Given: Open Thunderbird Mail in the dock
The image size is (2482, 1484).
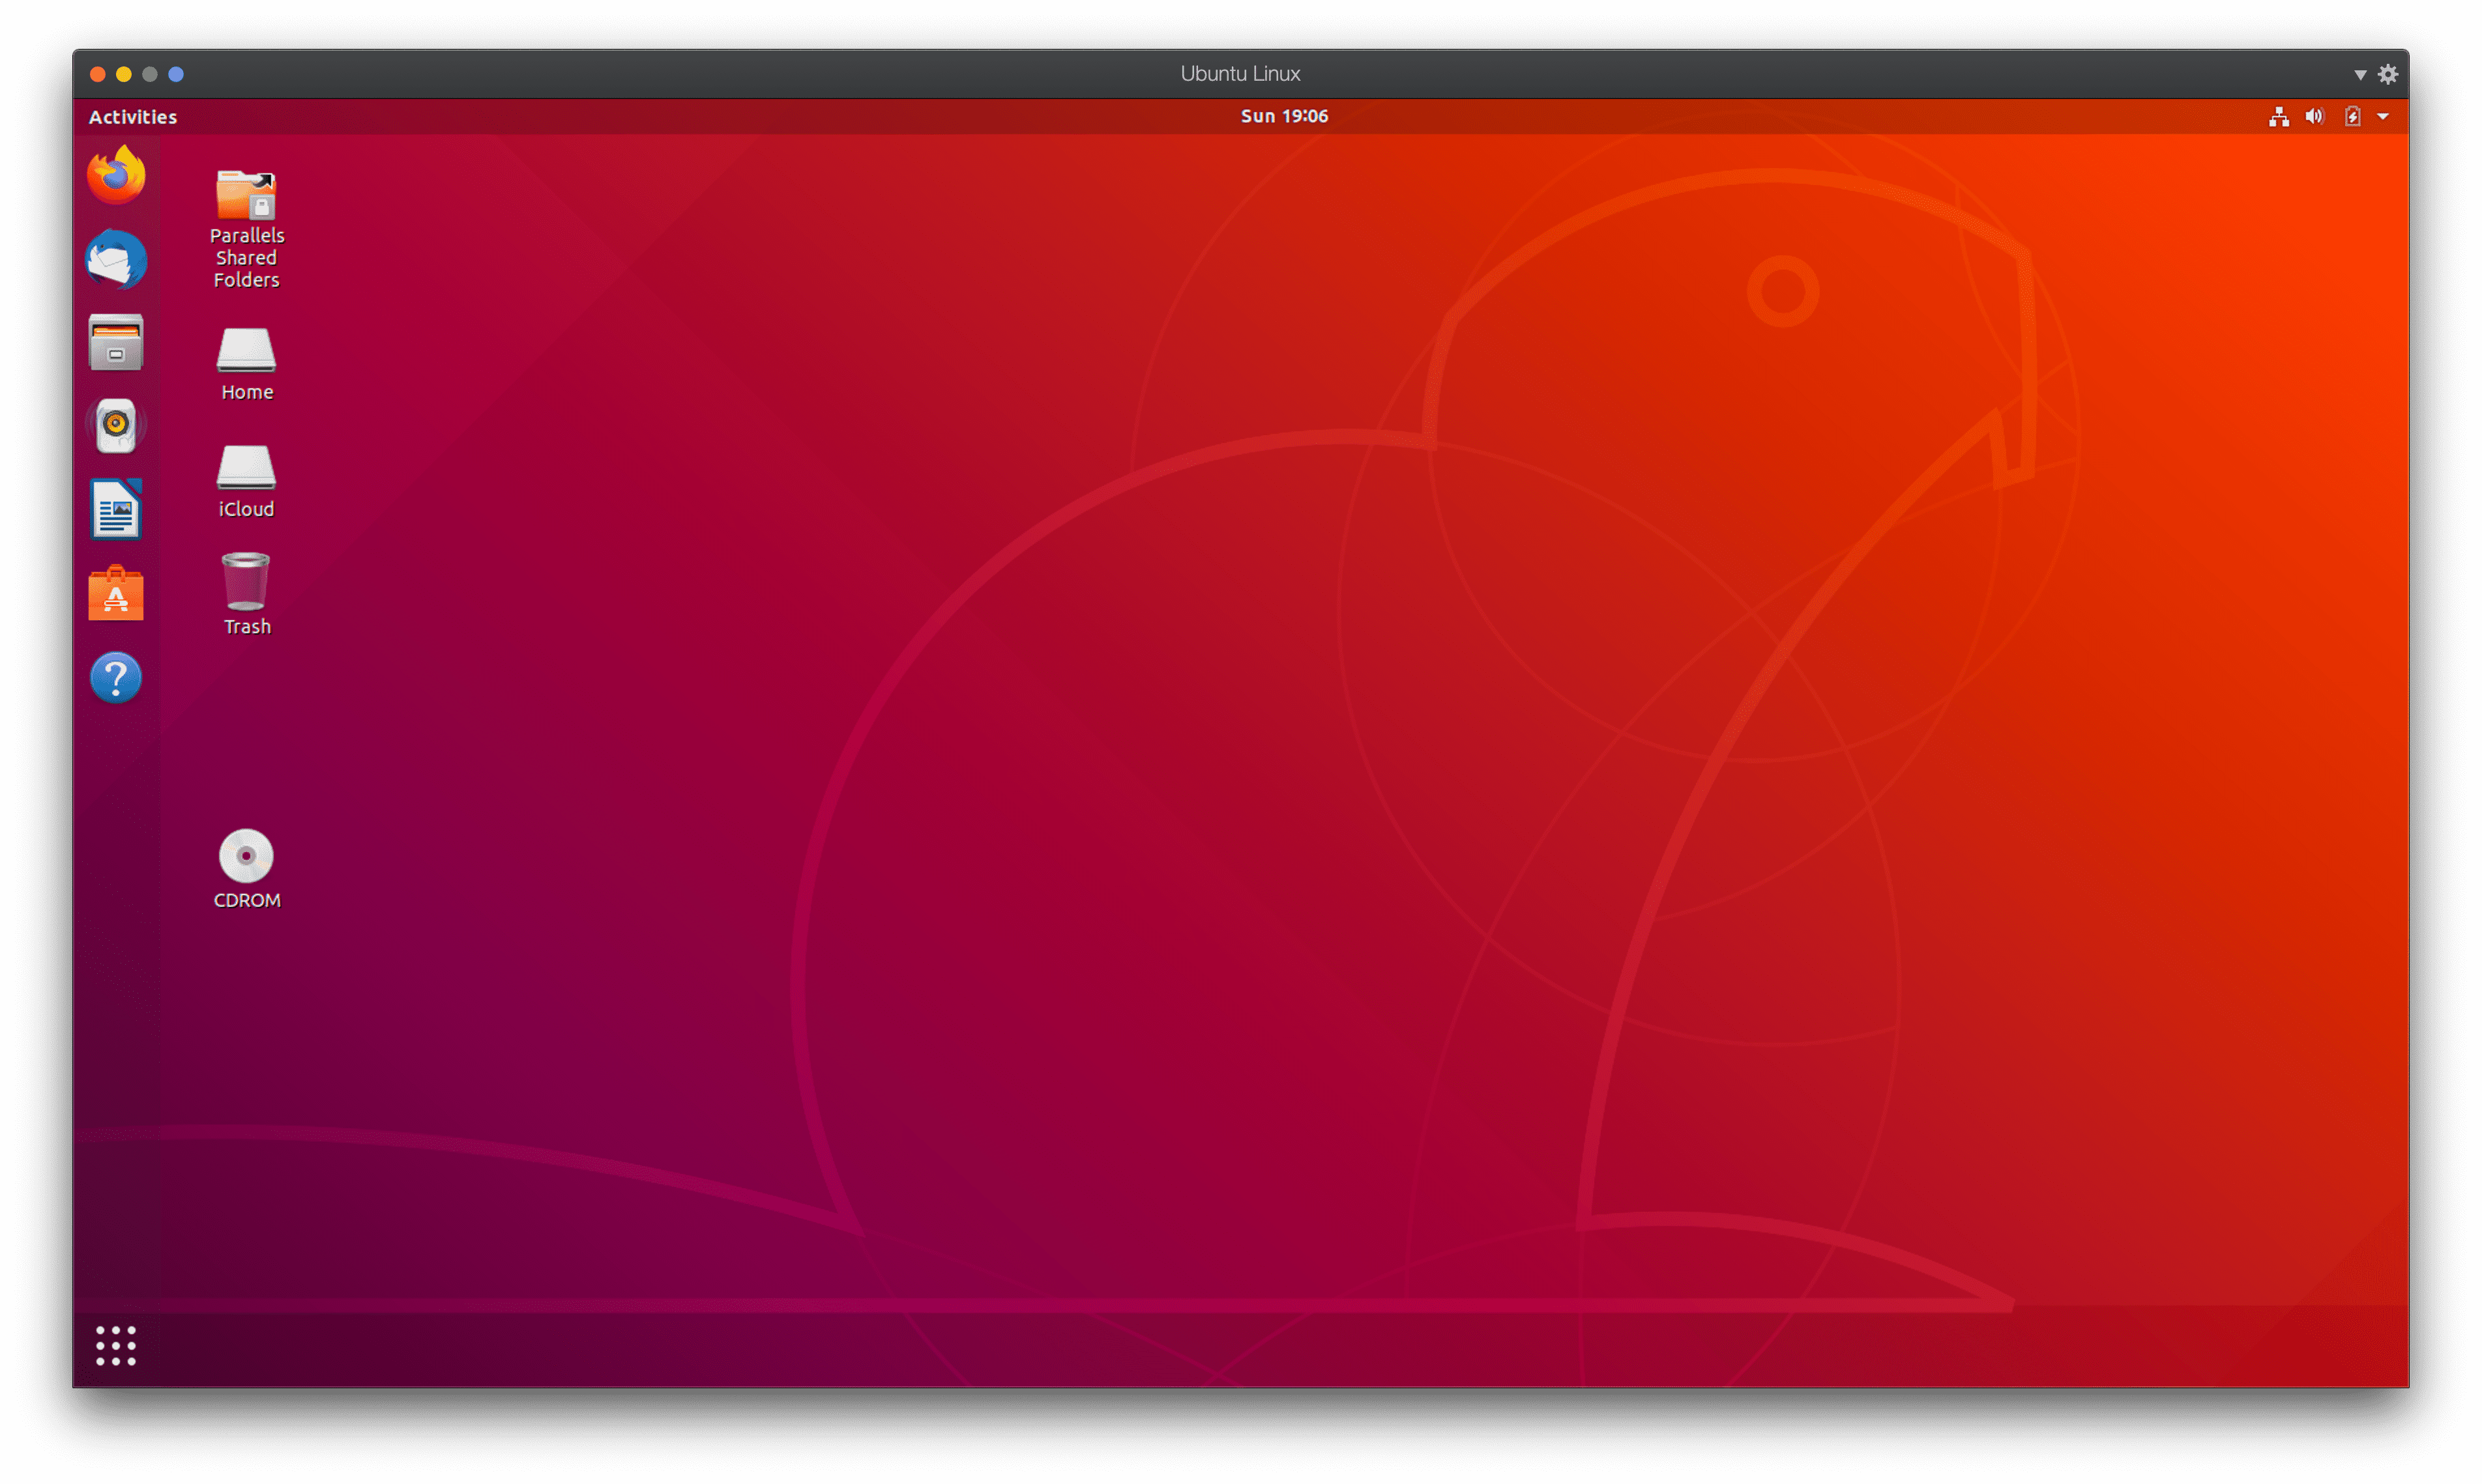Looking at the screenshot, I should (x=116, y=259).
